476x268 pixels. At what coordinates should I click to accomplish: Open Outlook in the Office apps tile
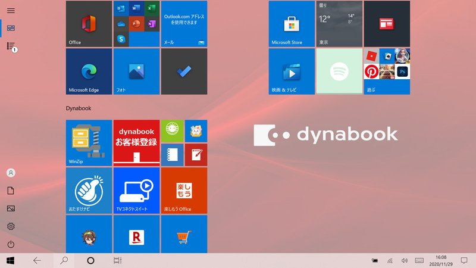[121, 8]
